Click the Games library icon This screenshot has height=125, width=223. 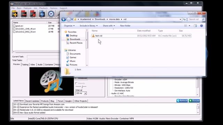[68, 57]
